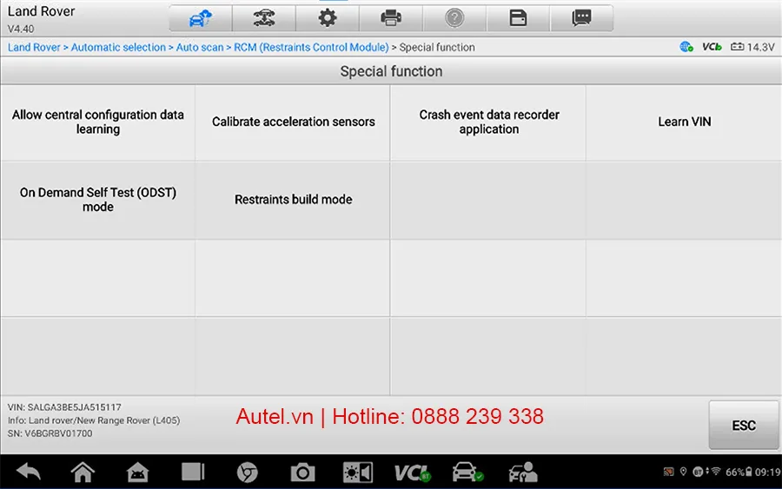Show recent apps from bottom bar
This screenshot has width=782, height=489.
(193, 472)
